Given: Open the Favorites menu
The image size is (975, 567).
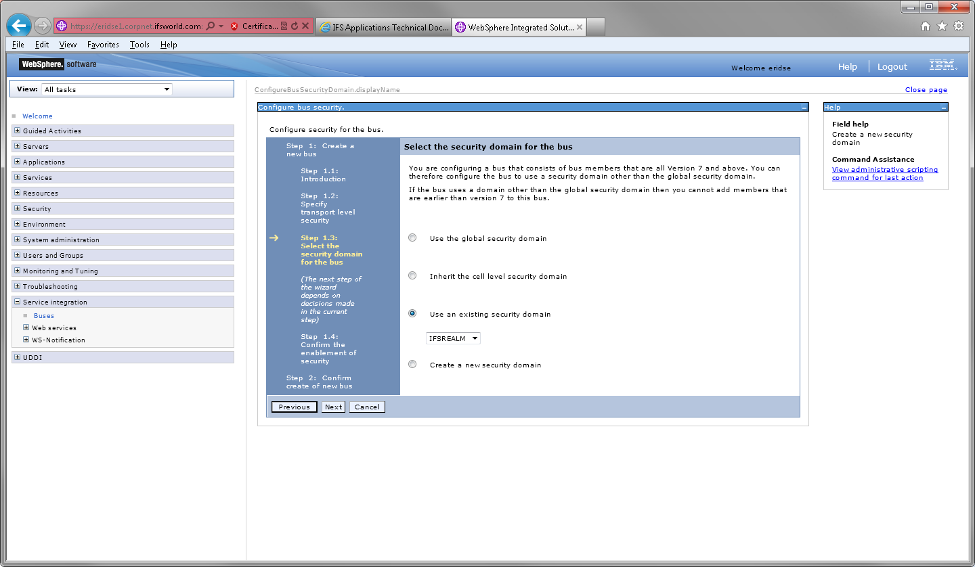Looking at the screenshot, I should pyautogui.click(x=103, y=45).
